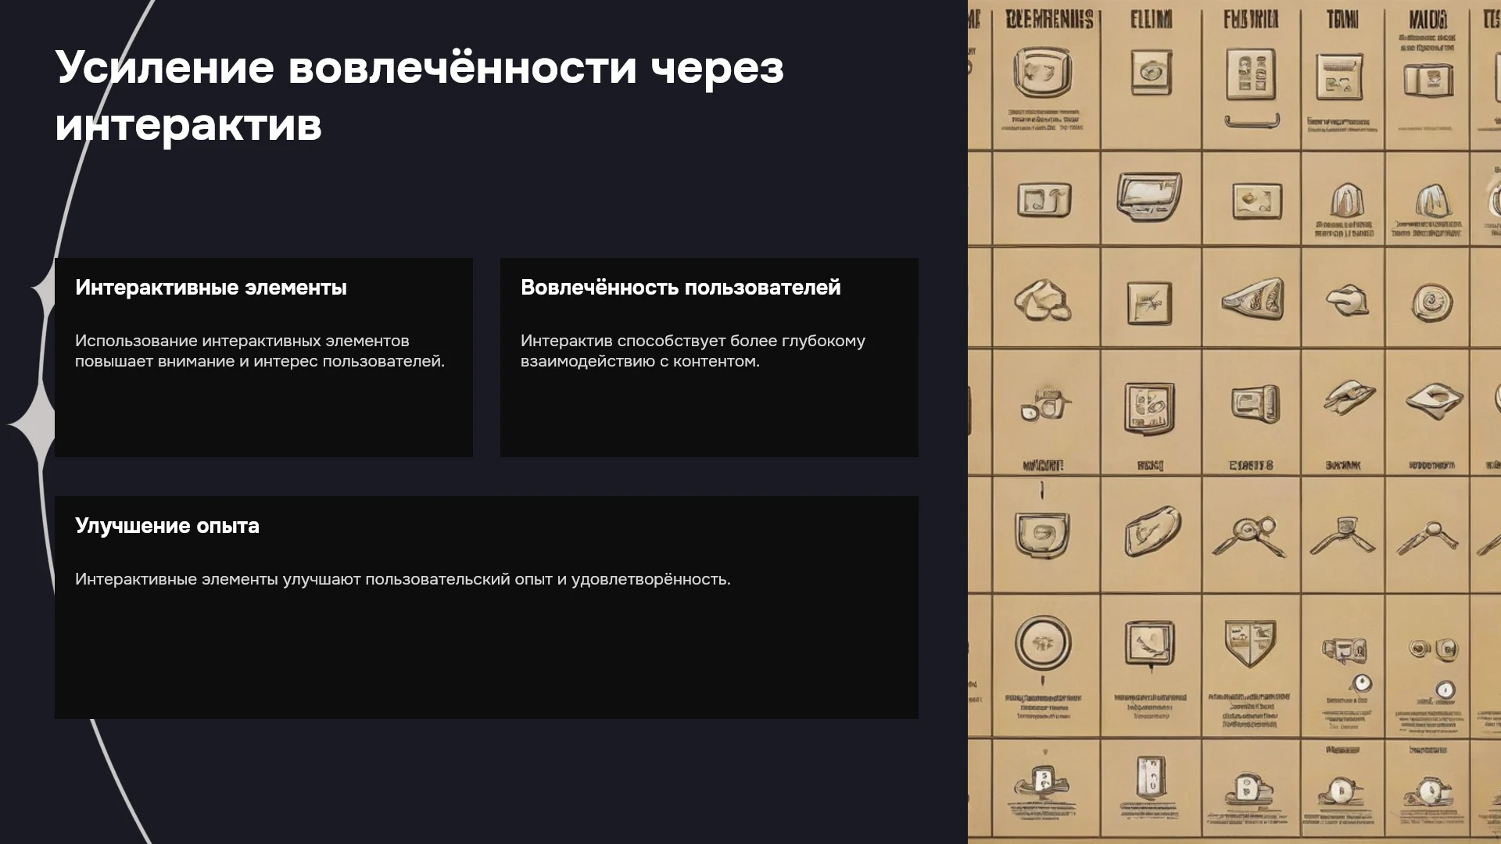Click the framed picture icon beside the rock icon
1501x844 pixels.
[x=1149, y=302]
